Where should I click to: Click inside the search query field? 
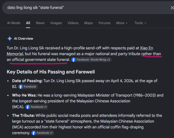click(x=86, y=8)
